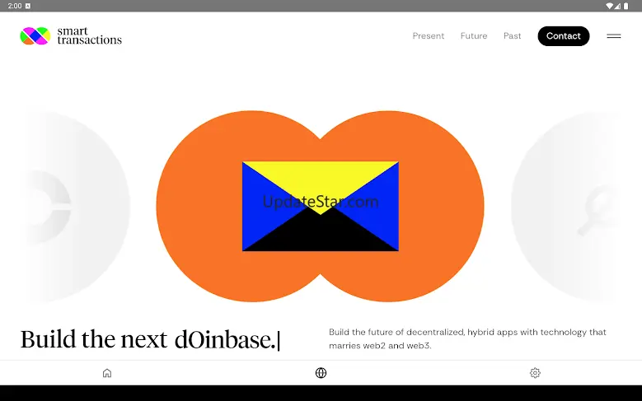Open the hamburger menu icon
Image resolution: width=642 pixels, height=401 pixels.
point(614,36)
